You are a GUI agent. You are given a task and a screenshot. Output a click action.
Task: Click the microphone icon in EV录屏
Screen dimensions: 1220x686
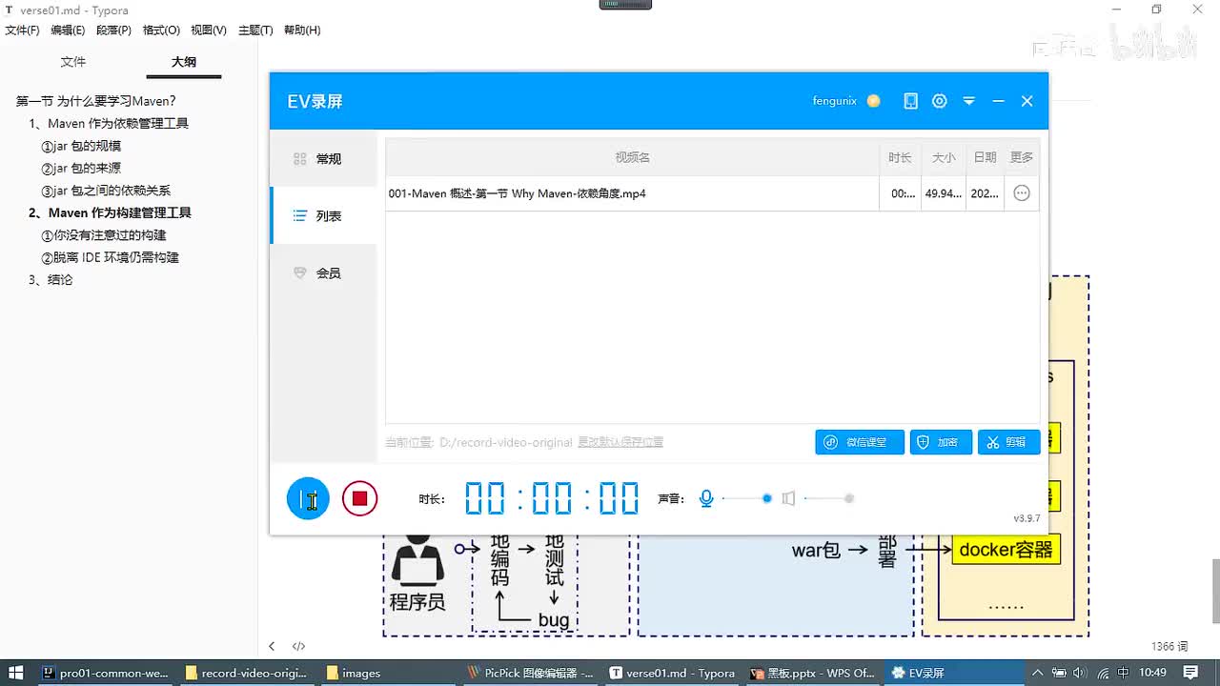pos(706,498)
